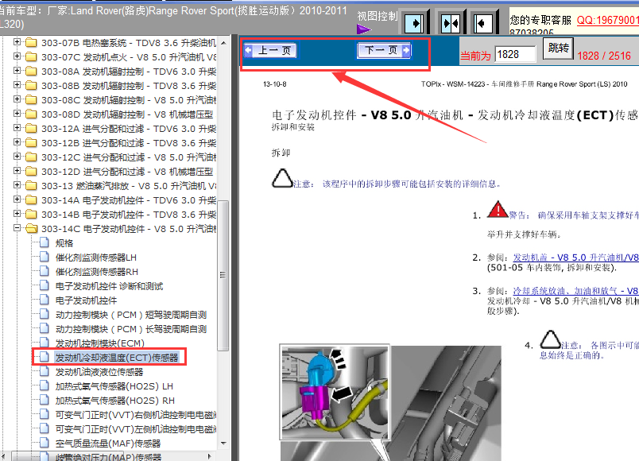Expand the 303-07B 电热塞系统 folder
The image size is (639, 461).
(x=17, y=42)
